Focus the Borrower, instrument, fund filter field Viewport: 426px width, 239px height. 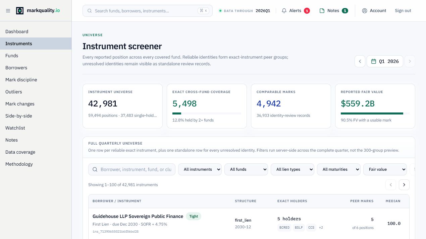132,169
